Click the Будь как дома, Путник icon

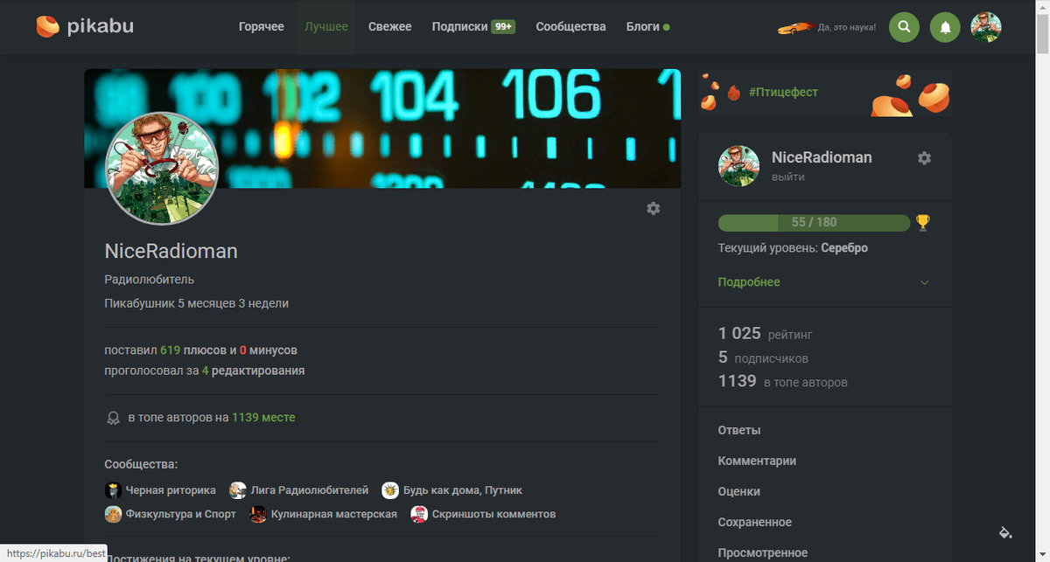click(x=390, y=490)
